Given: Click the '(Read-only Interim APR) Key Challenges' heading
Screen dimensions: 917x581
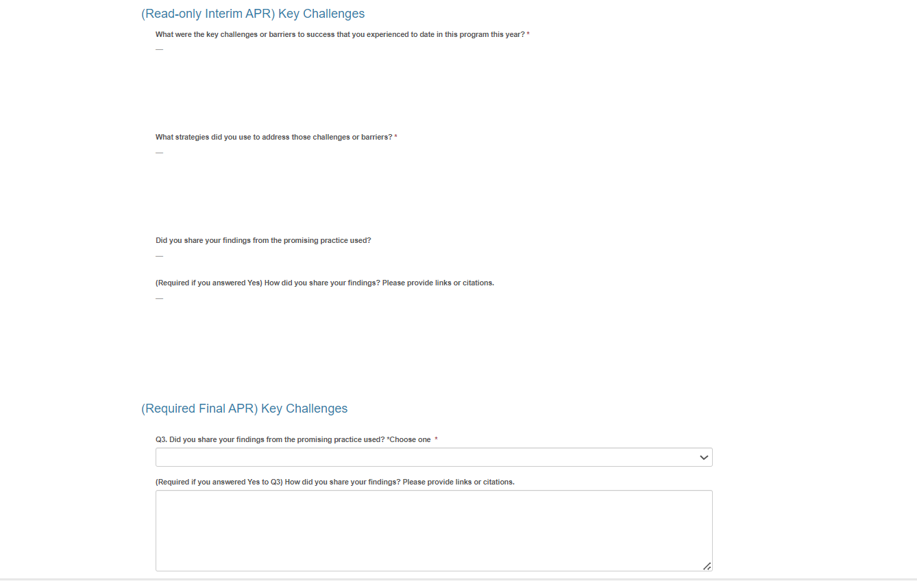Looking at the screenshot, I should pyautogui.click(x=253, y=14).
